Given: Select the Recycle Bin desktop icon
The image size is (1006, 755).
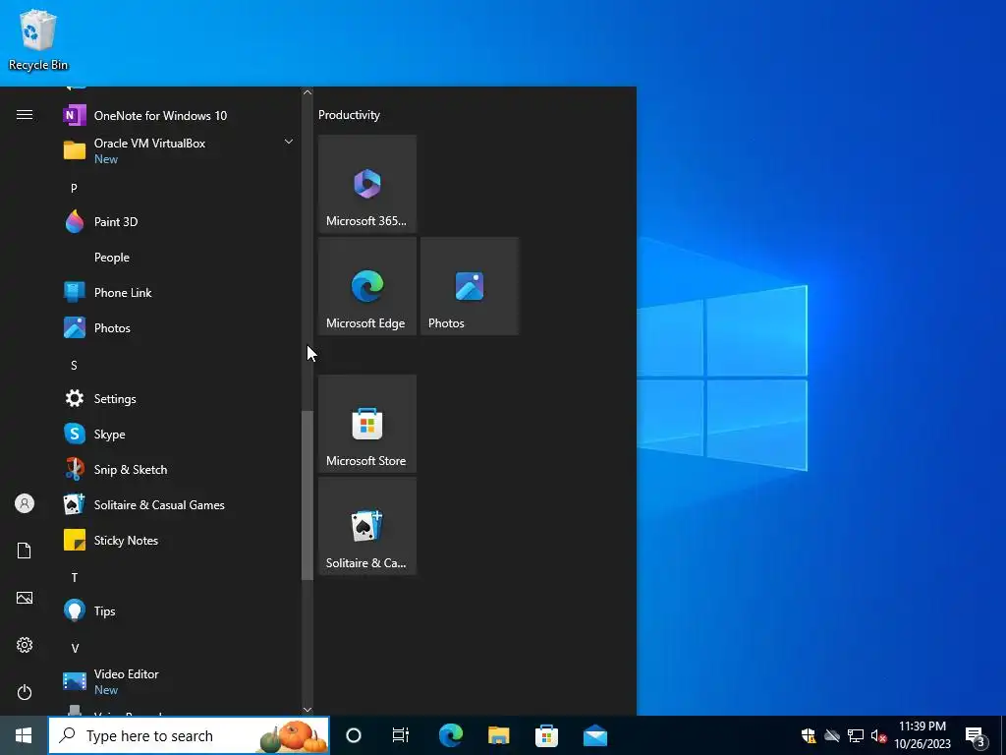Looking at the screenshot, I should tap(38, 39).
